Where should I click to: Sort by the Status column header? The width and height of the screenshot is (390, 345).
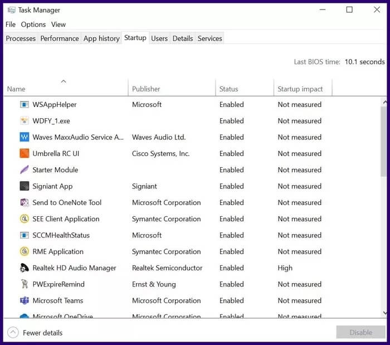(245, 89)
